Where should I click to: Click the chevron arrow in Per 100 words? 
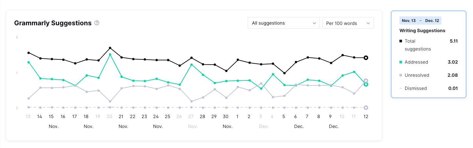click(368, 23)
